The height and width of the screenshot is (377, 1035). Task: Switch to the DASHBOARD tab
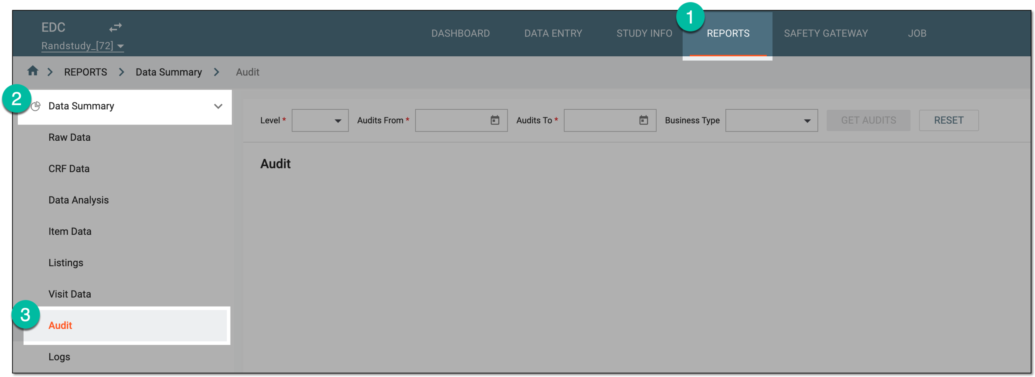click(460, 34)
